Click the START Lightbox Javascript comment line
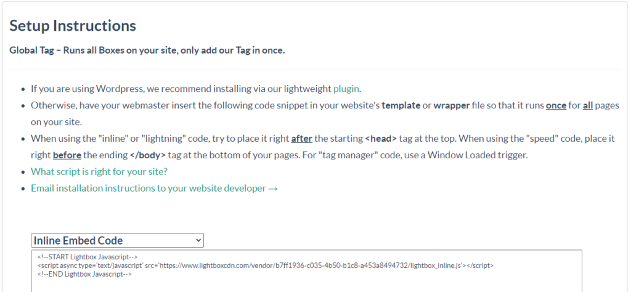The width and height of the screenshot is (631, 292). coord(88,257)
